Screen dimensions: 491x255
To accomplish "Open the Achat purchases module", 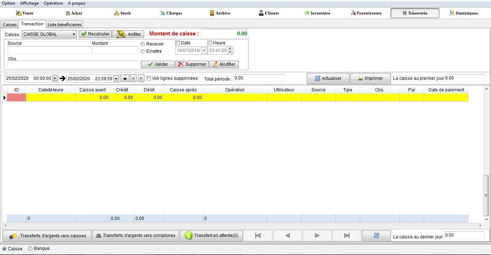I will 73,13.
